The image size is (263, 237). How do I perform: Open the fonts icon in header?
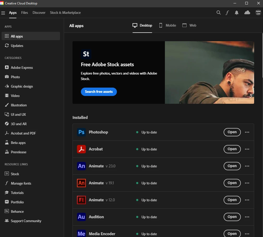pos(227,13)
